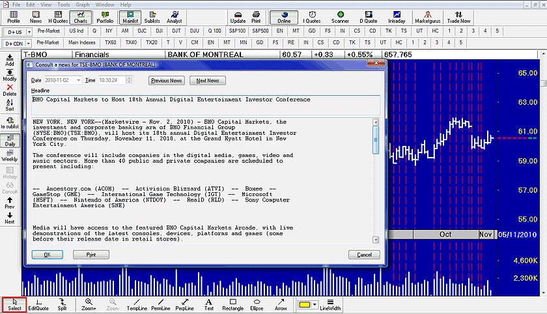Click the Sort icon in left sidebar
Image resolution: width=547 pixels, height=314 pixels.
[x=10, y=105]
